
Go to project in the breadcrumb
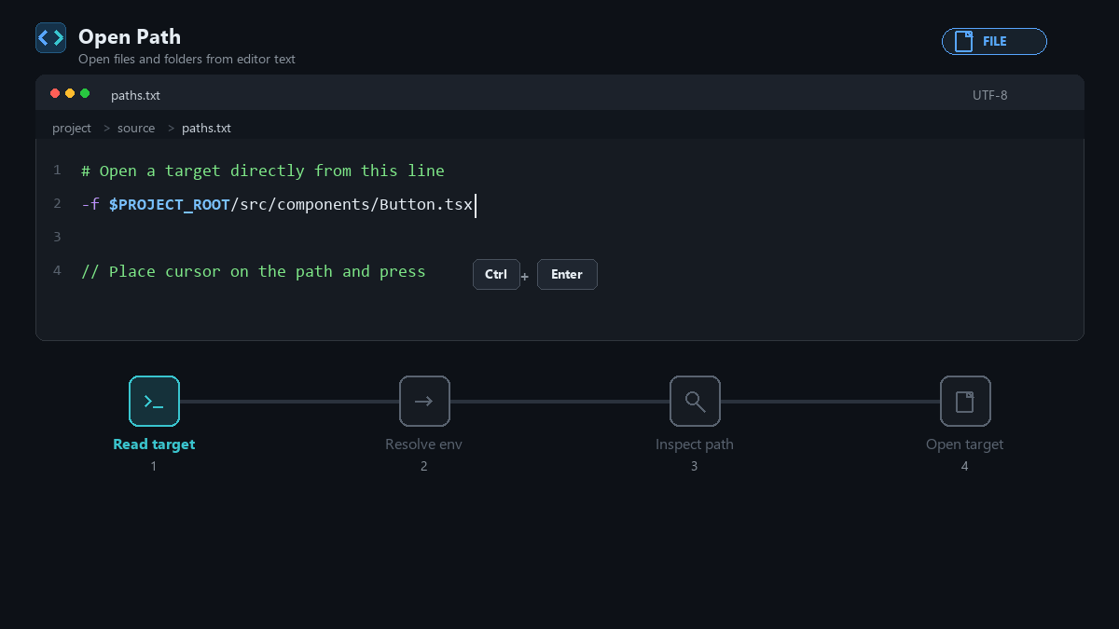[x=72, y=128]
